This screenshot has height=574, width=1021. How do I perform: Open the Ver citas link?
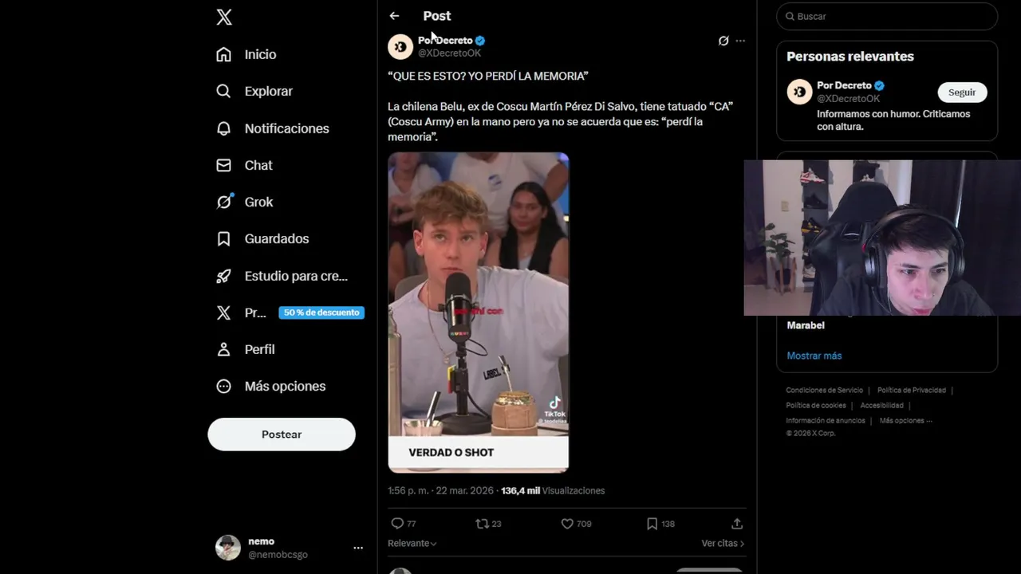point(723,544)
